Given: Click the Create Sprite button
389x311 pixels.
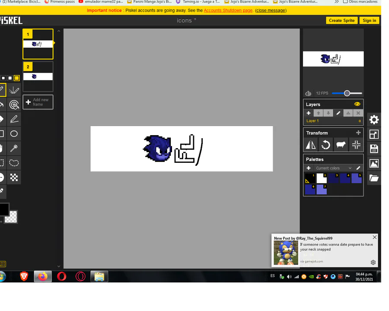Looking at the screenshot, I should click(x=341, y=20).
